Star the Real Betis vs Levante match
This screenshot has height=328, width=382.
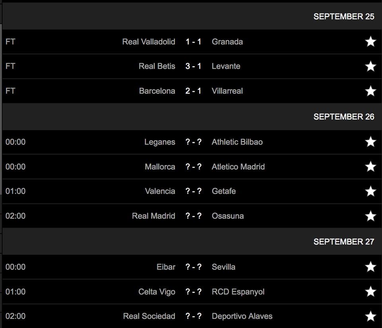370,66
